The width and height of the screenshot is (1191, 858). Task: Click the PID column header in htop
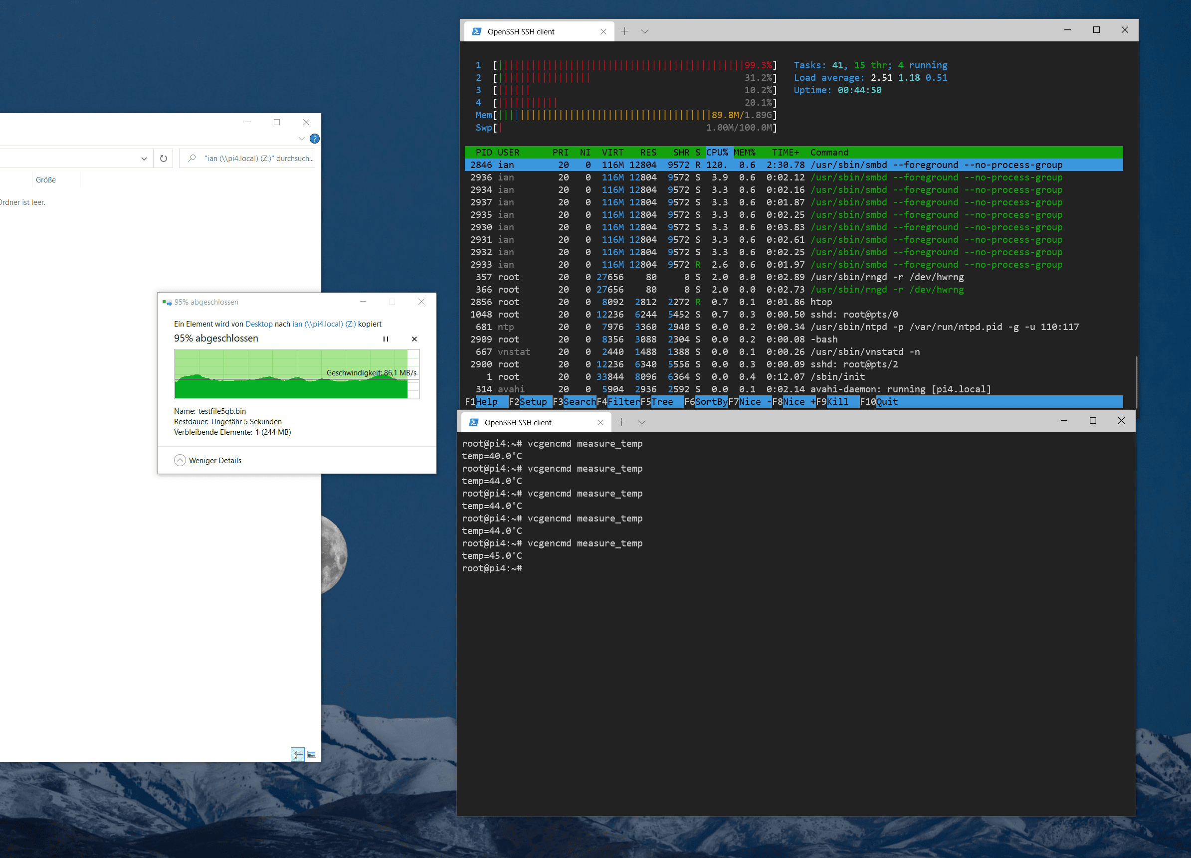click(x=484, y=152)
